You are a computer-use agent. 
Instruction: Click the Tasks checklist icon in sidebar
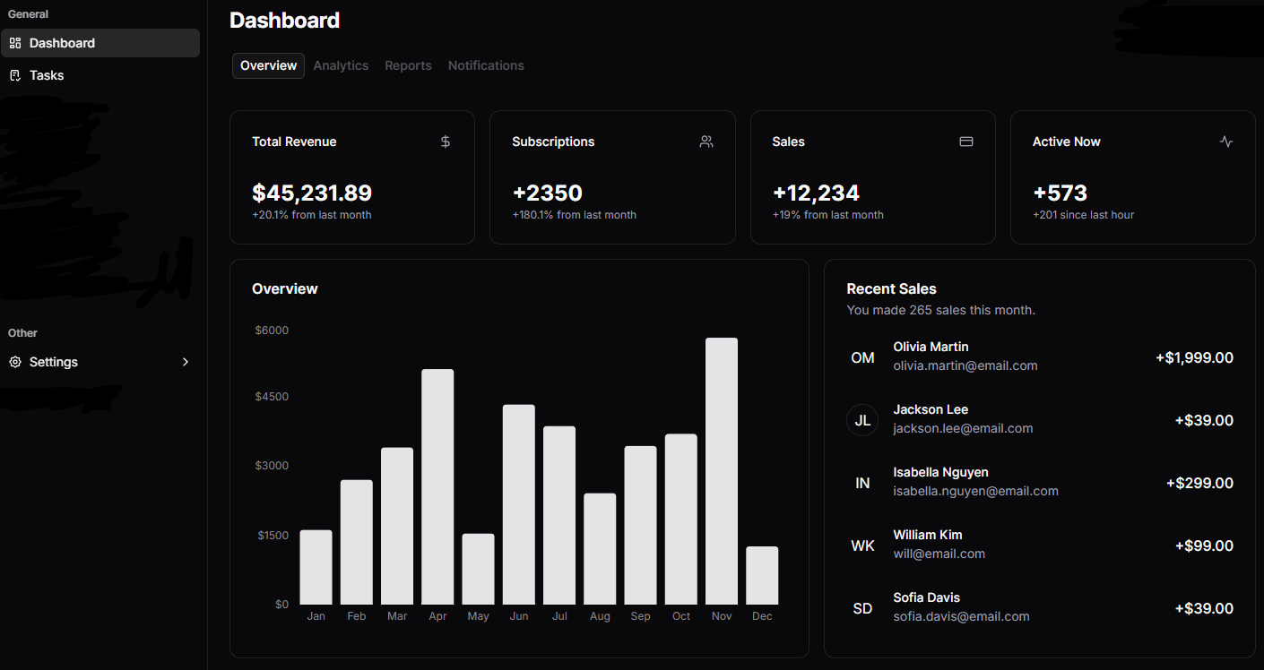(15, 75)
